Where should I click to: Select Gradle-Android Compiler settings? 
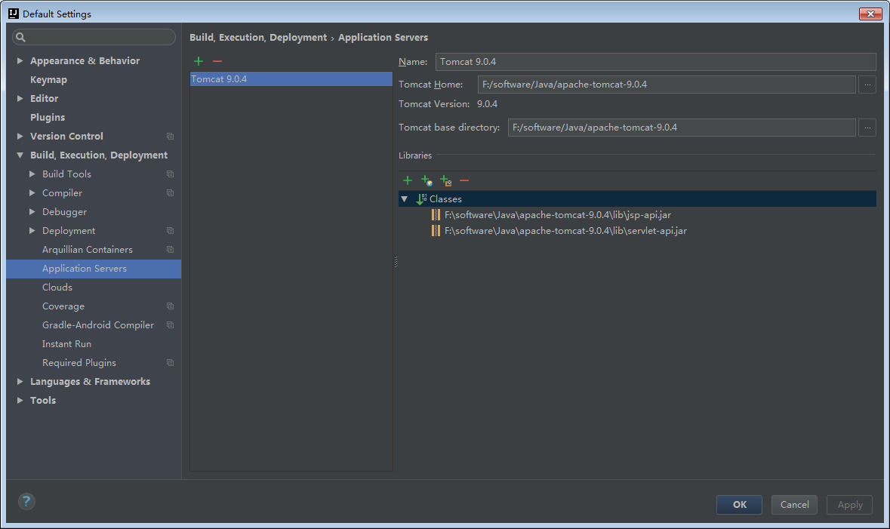[98, 325]
